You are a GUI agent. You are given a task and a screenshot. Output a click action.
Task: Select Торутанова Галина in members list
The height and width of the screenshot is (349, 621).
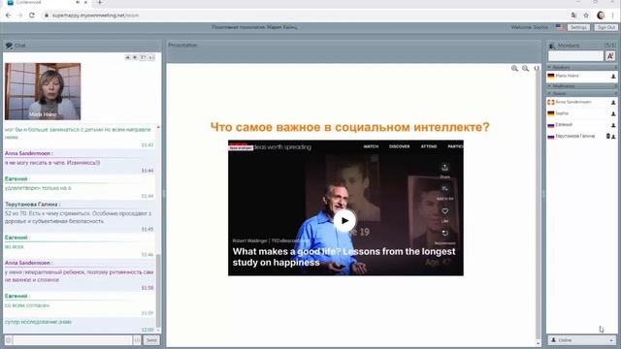click(581, 136)
